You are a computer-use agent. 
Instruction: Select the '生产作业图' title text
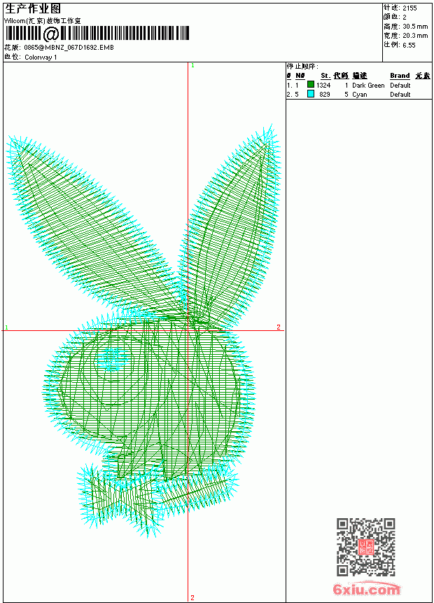click(x=33, y=9)
